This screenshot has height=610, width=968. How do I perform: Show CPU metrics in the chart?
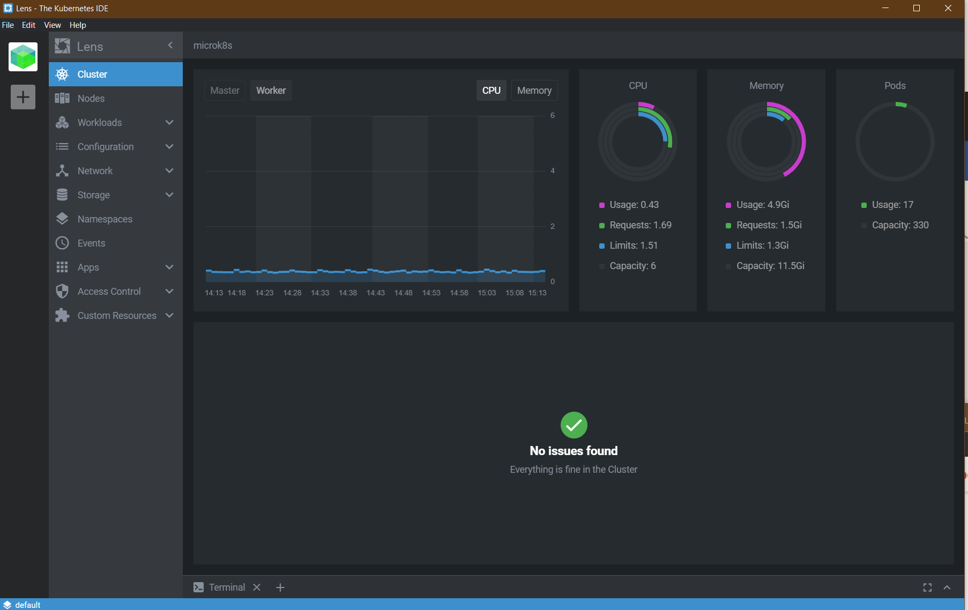click(x=491, y=90)
